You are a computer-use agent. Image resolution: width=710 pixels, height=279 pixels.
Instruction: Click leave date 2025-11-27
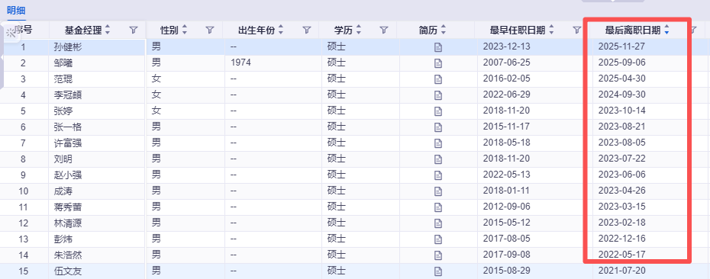[x=621, y=46]
